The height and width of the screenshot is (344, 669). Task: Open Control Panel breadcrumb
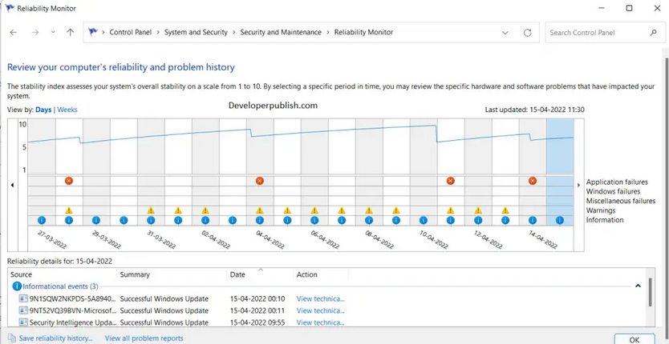tap(131, 32)
